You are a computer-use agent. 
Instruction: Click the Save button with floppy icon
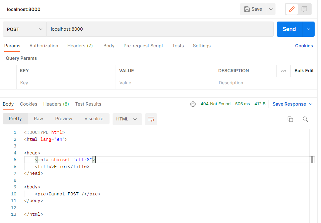[x=253, y=9]
